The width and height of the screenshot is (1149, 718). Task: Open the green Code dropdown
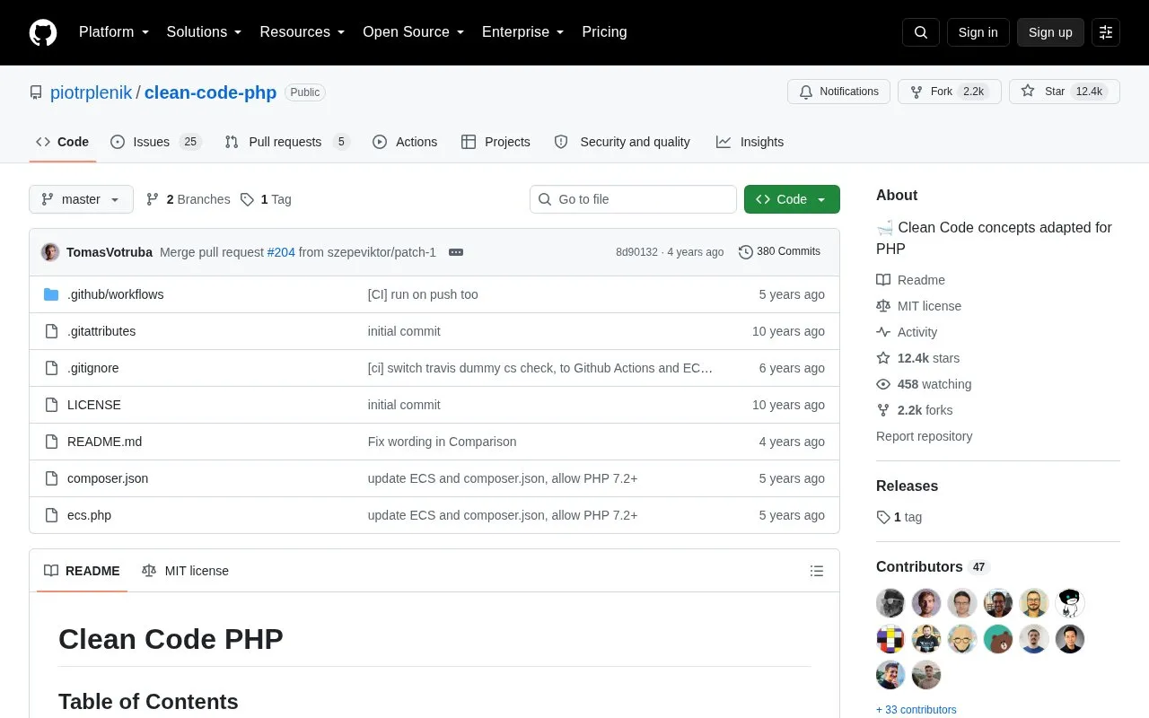tap(792, 199)
